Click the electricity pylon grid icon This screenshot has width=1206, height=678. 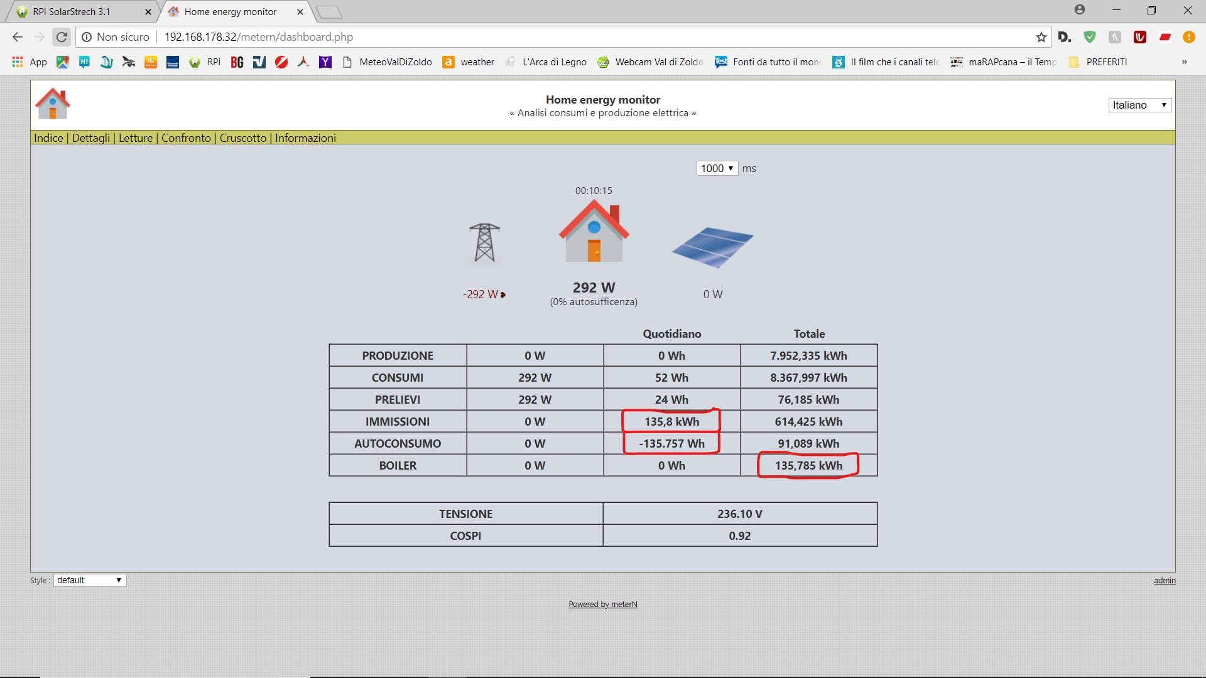(484, 242)
